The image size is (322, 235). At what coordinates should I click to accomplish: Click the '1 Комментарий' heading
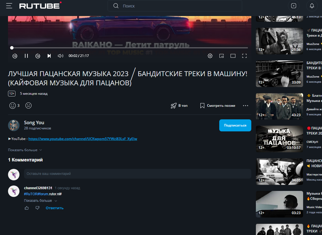pyautogui.click(x=25, y=160)
